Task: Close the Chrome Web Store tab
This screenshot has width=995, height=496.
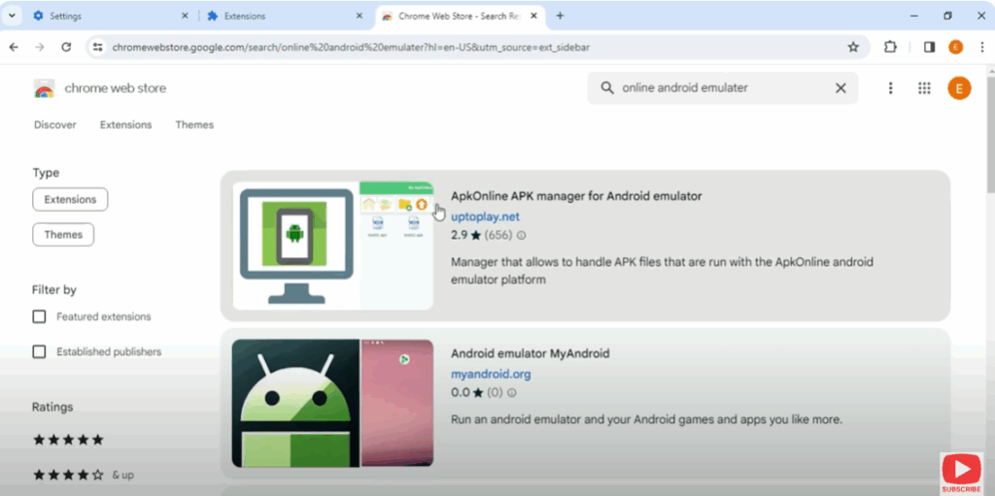Action: click(534, 16)
